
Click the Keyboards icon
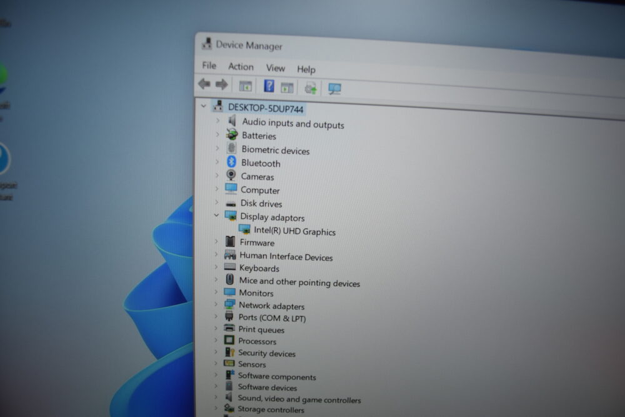point(230,267)
